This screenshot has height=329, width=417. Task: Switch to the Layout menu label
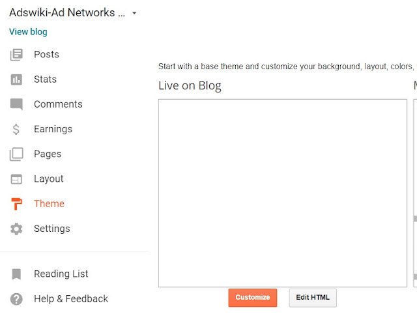click(x=49, y=179)
